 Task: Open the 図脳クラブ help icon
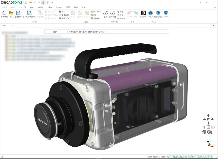tap(143, 13)
